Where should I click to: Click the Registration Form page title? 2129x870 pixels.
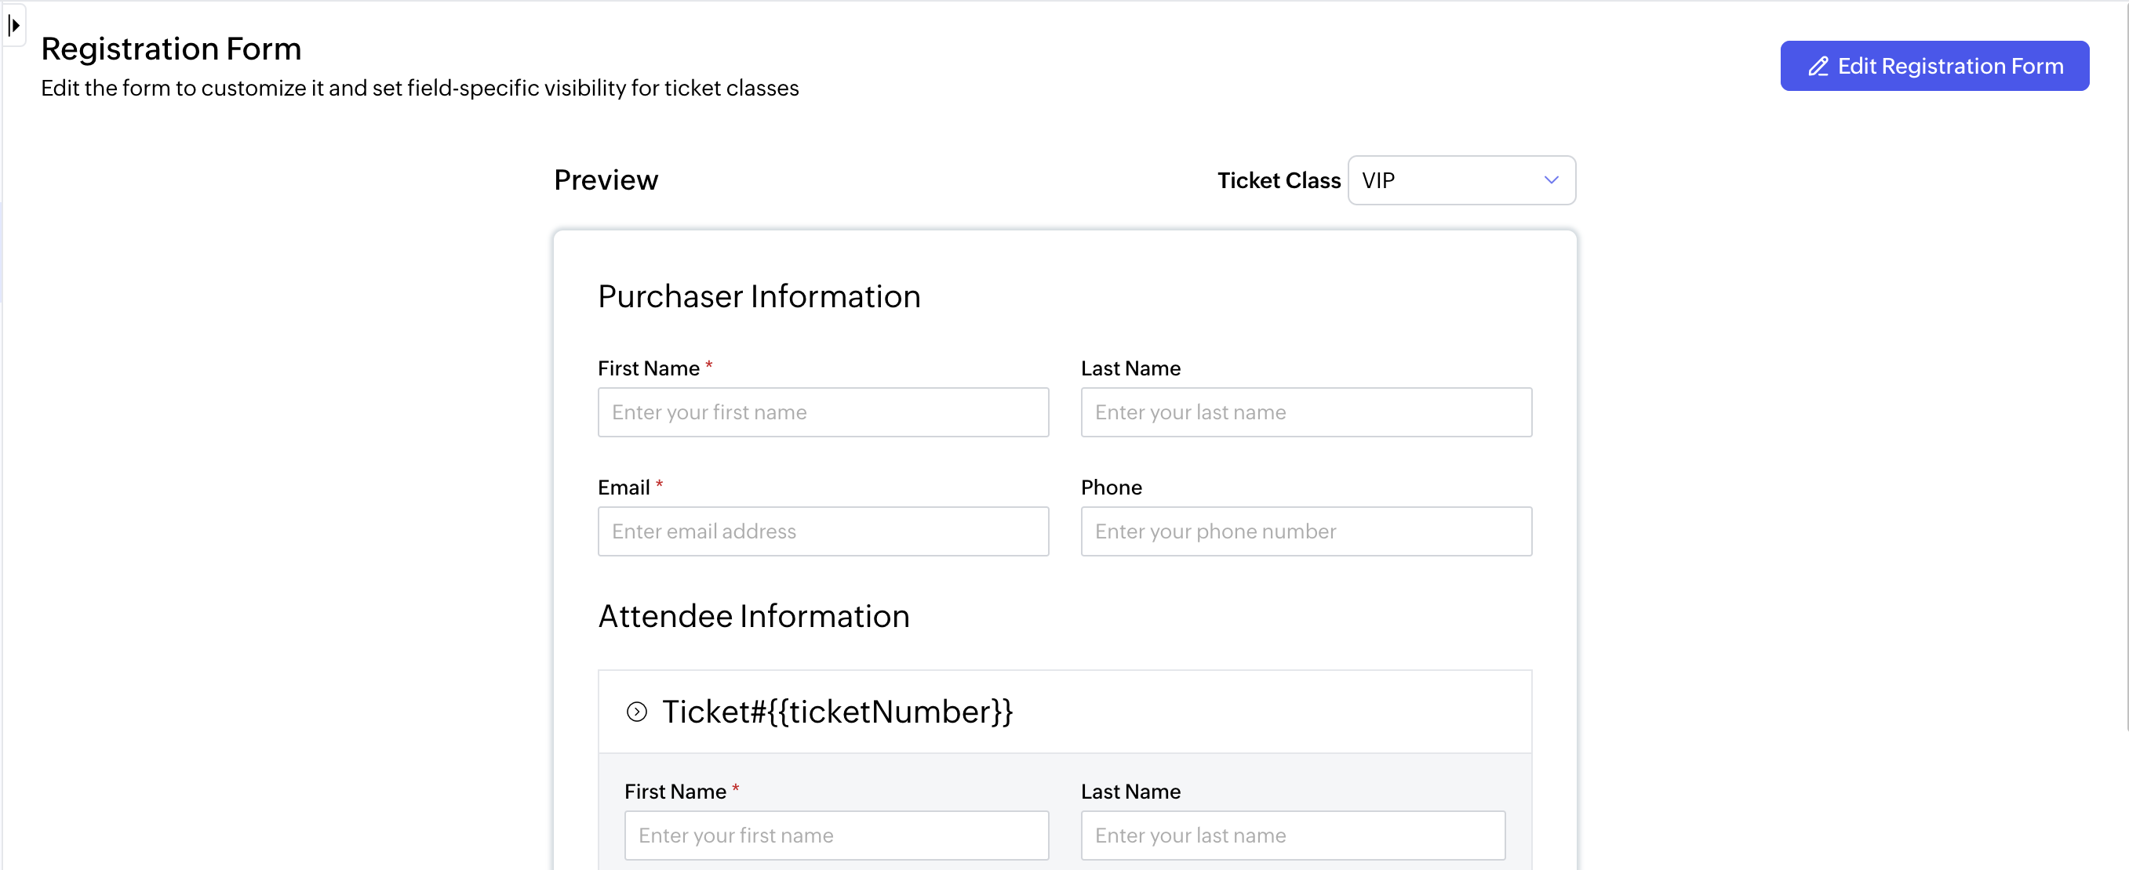pyautogui.click(x=171, y=49)
